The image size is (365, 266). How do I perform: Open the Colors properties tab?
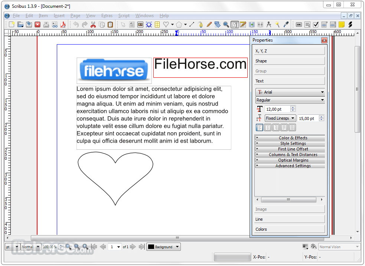tap(290, 230)
